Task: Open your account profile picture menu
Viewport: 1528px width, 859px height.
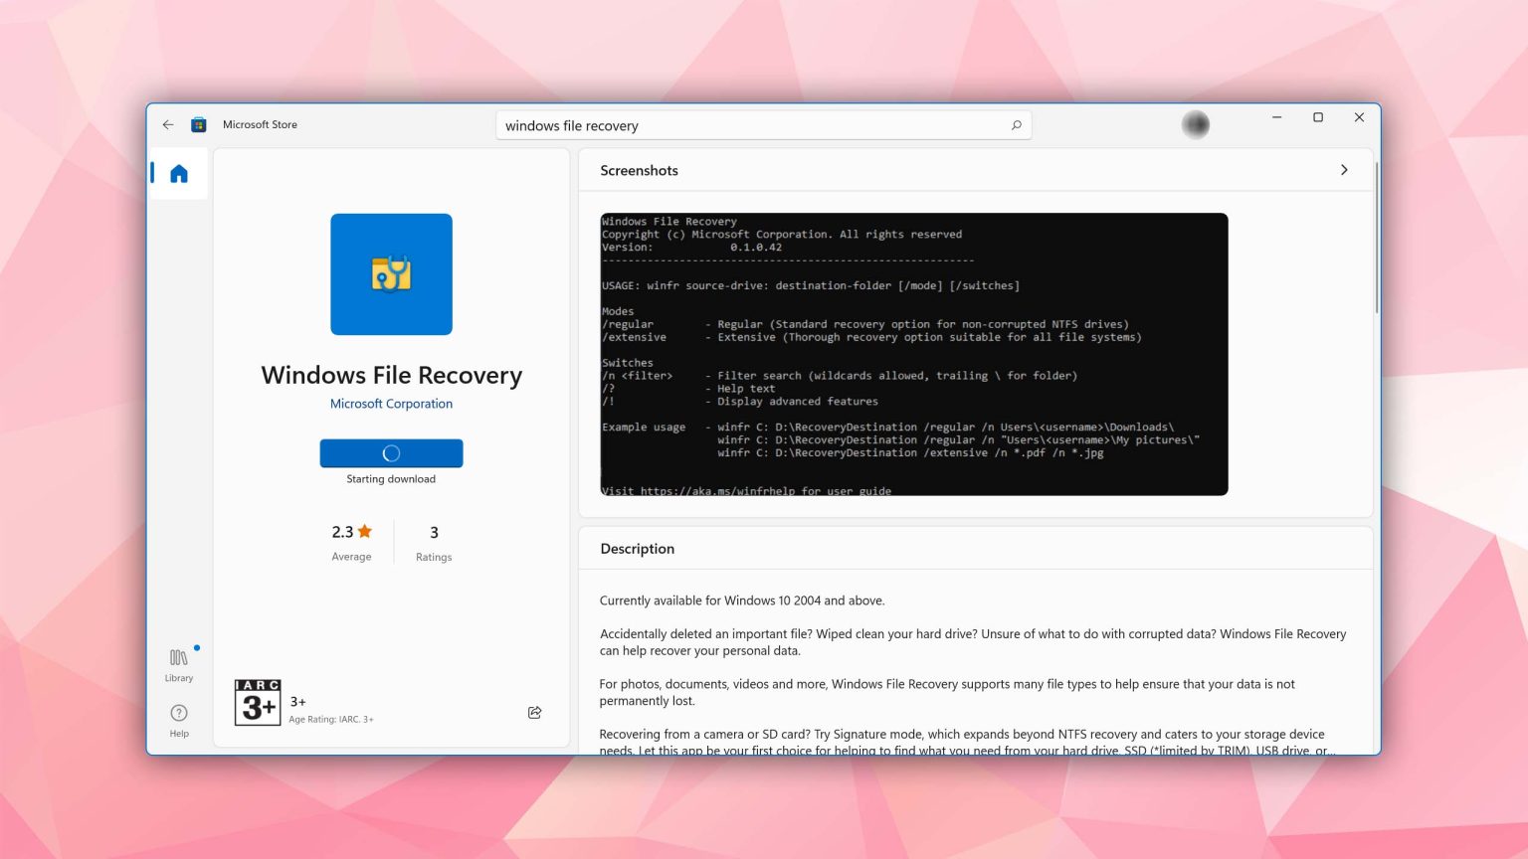Action: (x=1195, y=124)
